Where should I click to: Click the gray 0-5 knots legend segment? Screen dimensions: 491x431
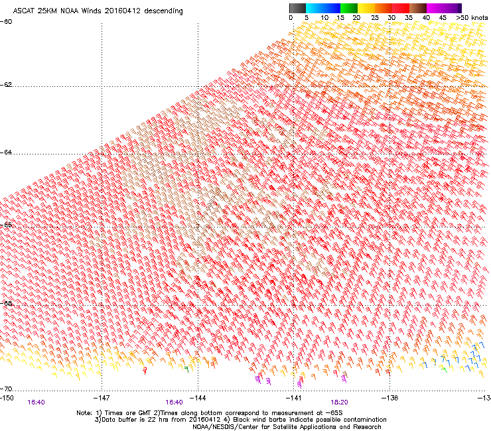point(297,8)
